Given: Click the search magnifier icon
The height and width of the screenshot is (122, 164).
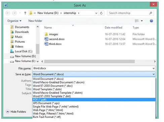Looking at the screenshot, I should 151,13.
